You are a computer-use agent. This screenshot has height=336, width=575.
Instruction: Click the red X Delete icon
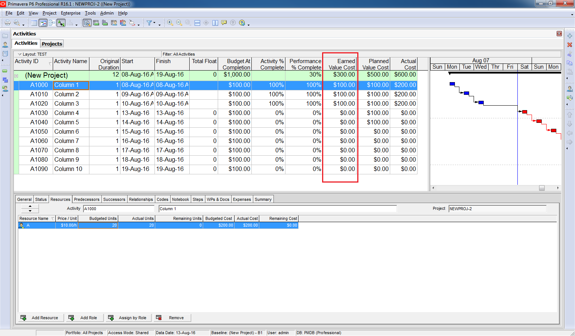tap(570, 45)
